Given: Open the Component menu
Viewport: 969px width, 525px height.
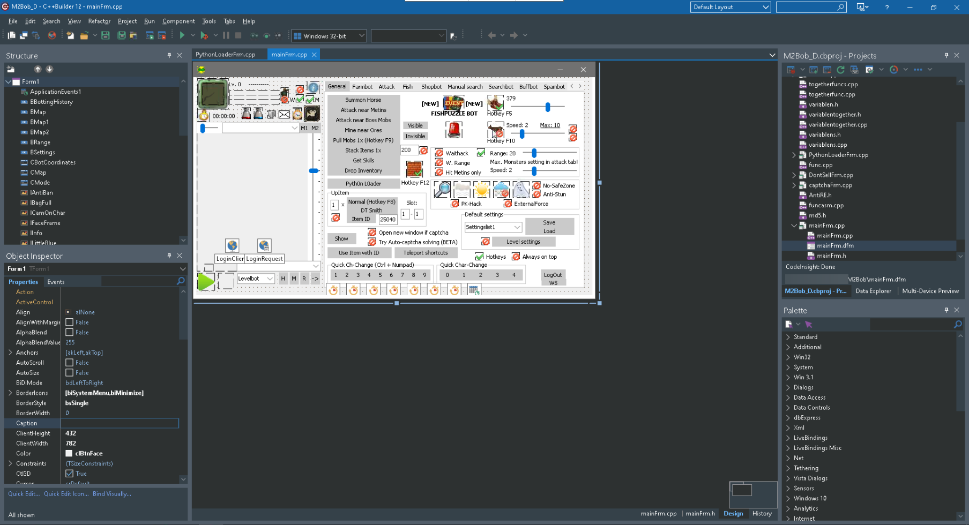Looking at the screenshot, I should [178, 21].
